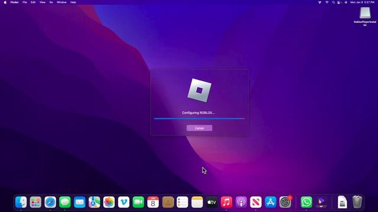378x212 pixels.
Task: Launch Vimeo app from the Dock
Action: (x=123, y=202)
